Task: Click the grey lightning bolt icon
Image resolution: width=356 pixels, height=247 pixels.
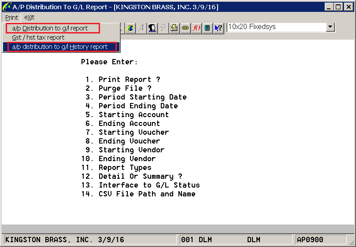Action: (163, 28)
